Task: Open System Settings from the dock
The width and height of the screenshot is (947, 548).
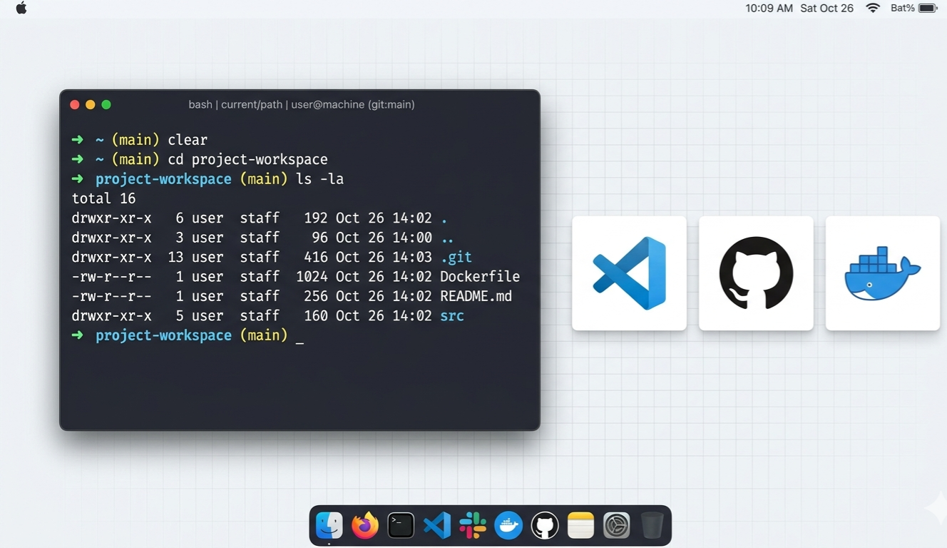Action: pos(616,526)
